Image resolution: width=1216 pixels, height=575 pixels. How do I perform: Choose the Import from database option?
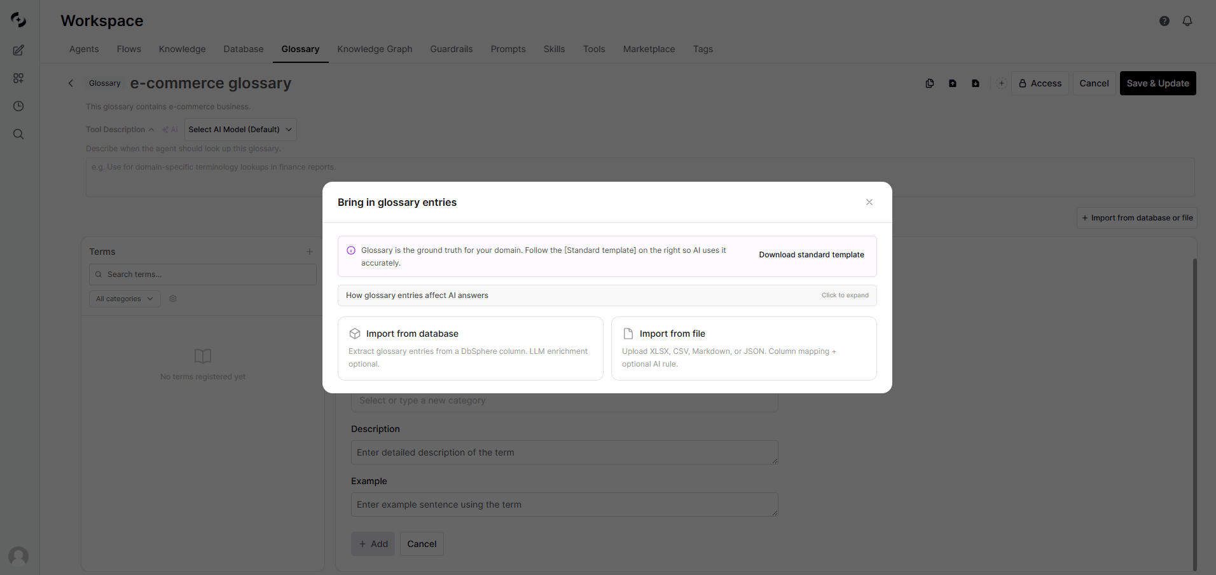(x=471, y=348)
